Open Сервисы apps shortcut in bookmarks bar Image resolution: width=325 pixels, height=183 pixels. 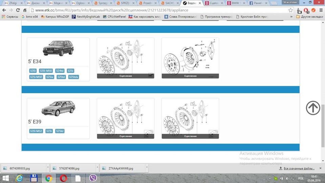(x=10, y=17)
